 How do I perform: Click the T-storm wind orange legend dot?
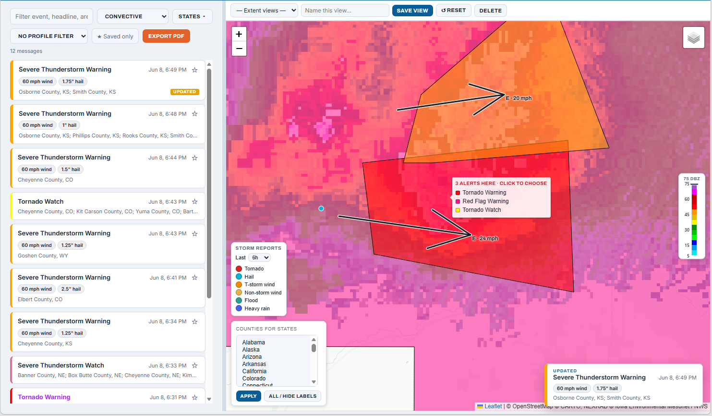(239, 284)
